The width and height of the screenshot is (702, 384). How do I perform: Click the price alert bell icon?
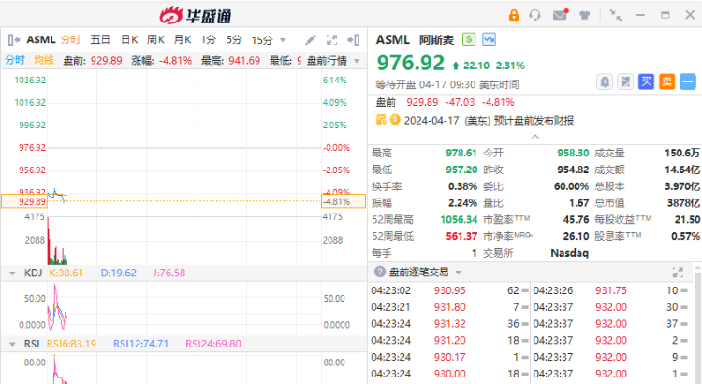pyautogui.click(x=604, y=82)
